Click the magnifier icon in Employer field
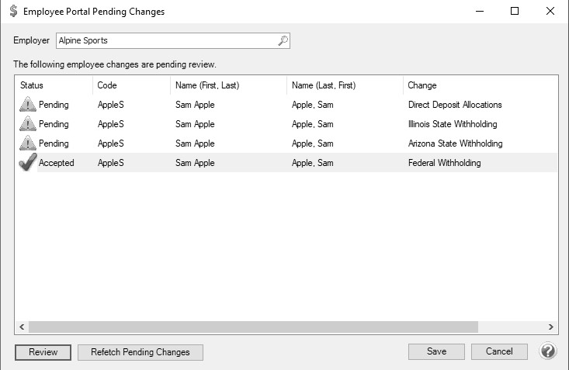This screenshot has height=370, width=569. (283, 40)
